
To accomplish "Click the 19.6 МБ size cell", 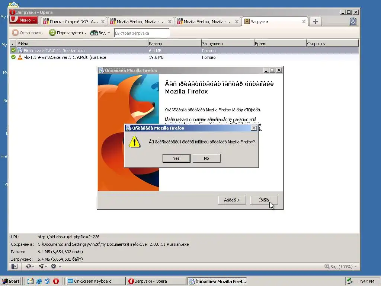I will [156, 57].
